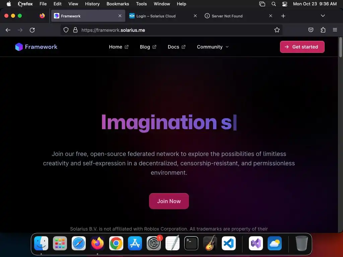Screen dimensions: 343x257
Task: Launch GarageBand from the dock
Action: pyautogui.click(x=210, y=243)
